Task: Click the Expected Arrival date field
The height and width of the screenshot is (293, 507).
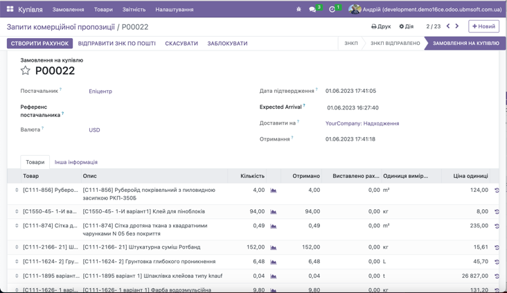Action: click(353, 108)
